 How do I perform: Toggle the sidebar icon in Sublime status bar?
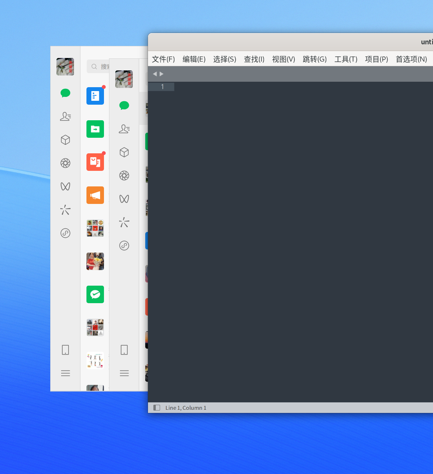pos(157,407)
